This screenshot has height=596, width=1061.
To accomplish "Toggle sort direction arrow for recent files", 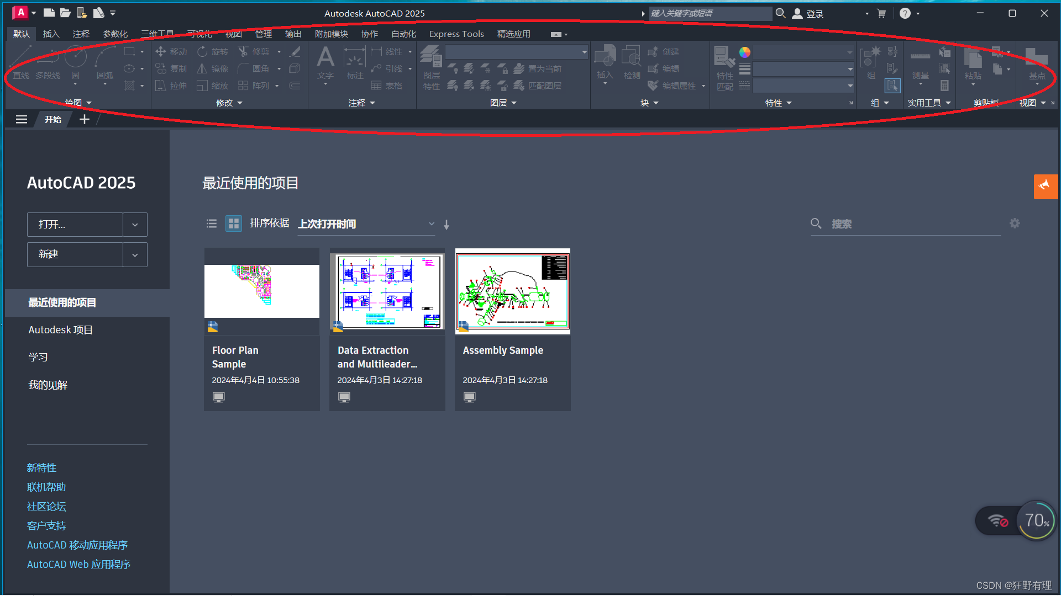I will [447, 225].
